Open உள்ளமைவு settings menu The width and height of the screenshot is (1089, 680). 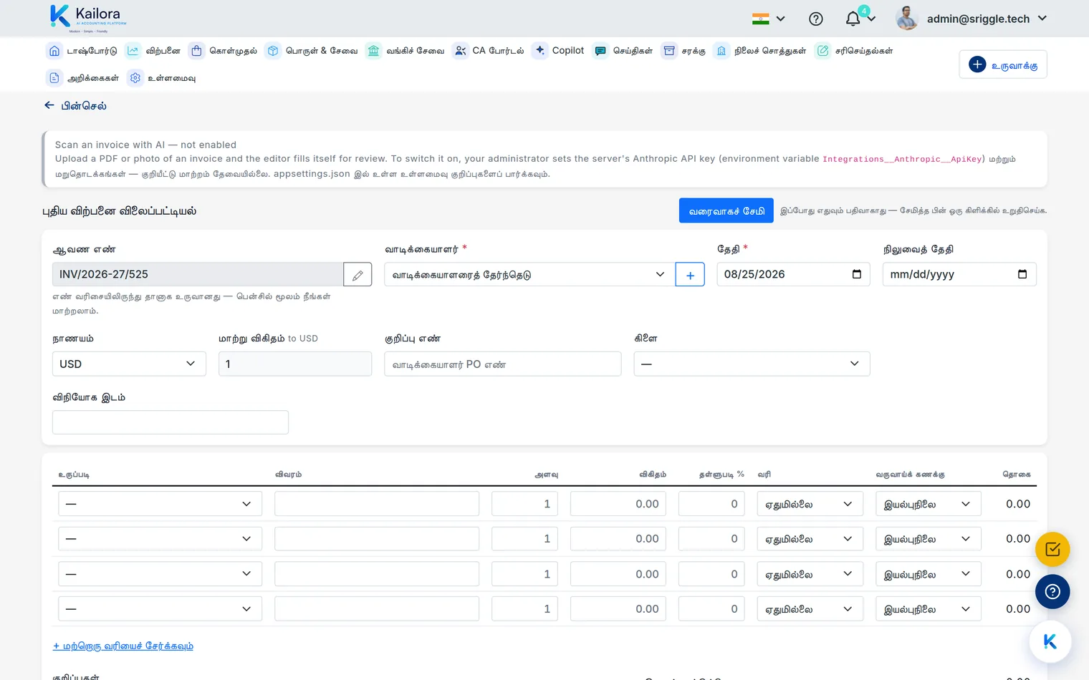[x=161, y=78]
